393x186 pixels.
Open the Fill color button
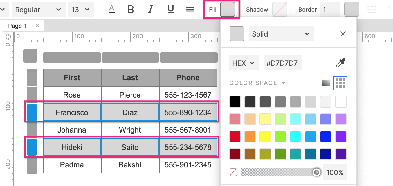pyautogui.click(x=228, y=10)
